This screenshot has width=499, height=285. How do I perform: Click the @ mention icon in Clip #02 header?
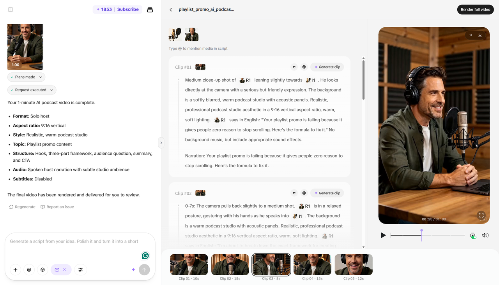pos(304,193)
